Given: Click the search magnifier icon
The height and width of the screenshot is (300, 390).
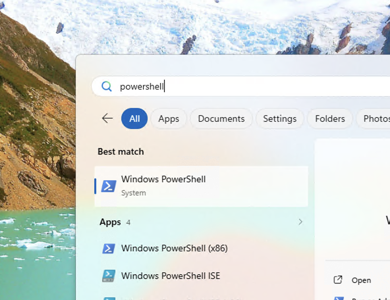Looking at the screenshot, I should tap(106, 86).
